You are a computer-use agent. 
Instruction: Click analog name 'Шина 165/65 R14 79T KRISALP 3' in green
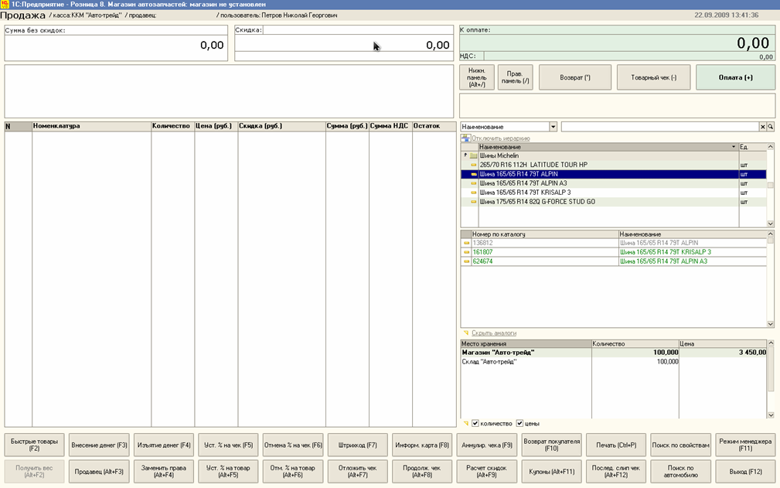[665, 252]
